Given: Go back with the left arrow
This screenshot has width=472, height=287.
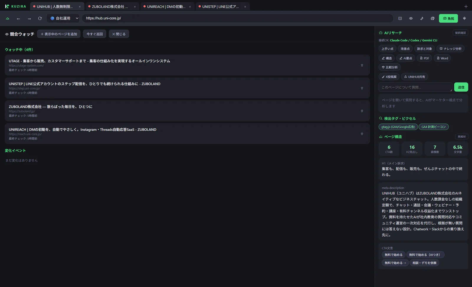Looking at the screenshot, I should click(x=18, y=18).
